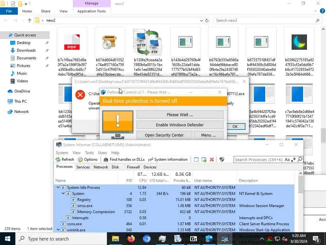Click orange warning monitor status icon
The width and height of the screenshot is (326, 245).
118,124
